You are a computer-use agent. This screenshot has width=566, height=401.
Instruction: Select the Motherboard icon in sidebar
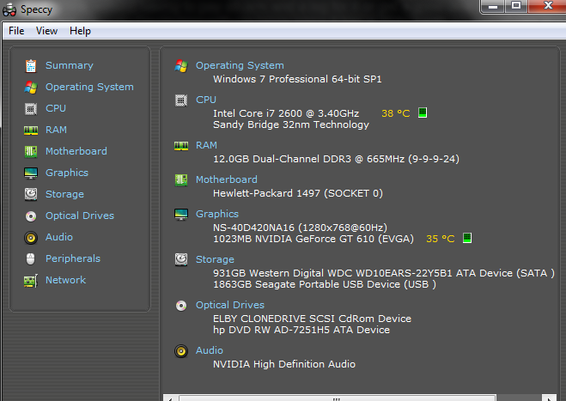31,152
